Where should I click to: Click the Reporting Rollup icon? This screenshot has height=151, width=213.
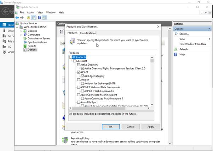coord(65,140)
